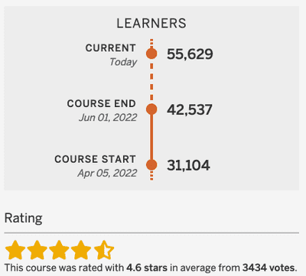Click the COURSE START label
Viewport: 306px width, 276px height.
click(x=95, y=159)
